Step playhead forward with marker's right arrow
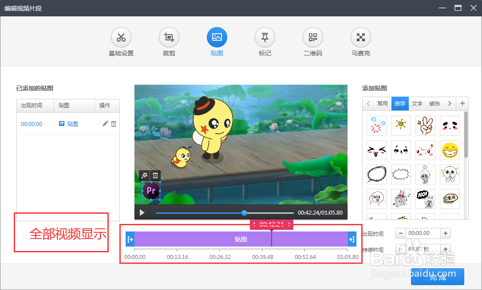The width and height of the screenshot is (482, 290). tap(289, 224)
